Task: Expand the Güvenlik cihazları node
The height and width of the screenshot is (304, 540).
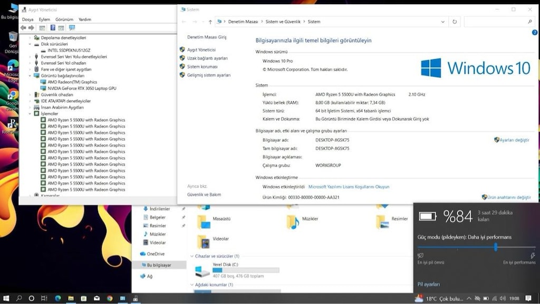Action: (30, 94)
